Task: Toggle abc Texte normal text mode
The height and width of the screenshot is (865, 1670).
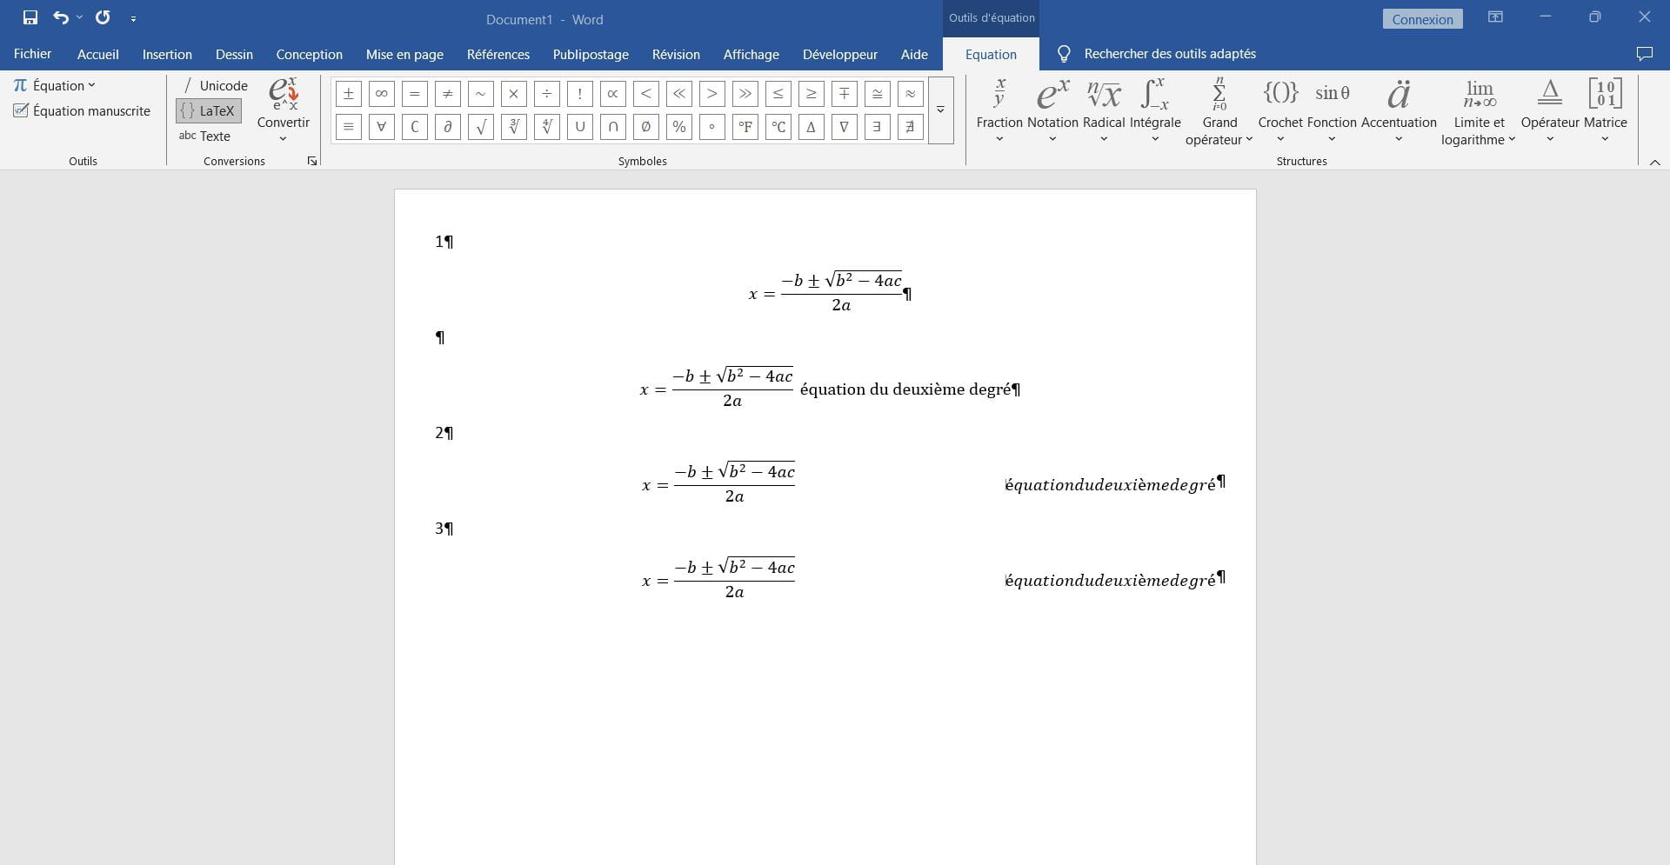Action: (205, 136)
